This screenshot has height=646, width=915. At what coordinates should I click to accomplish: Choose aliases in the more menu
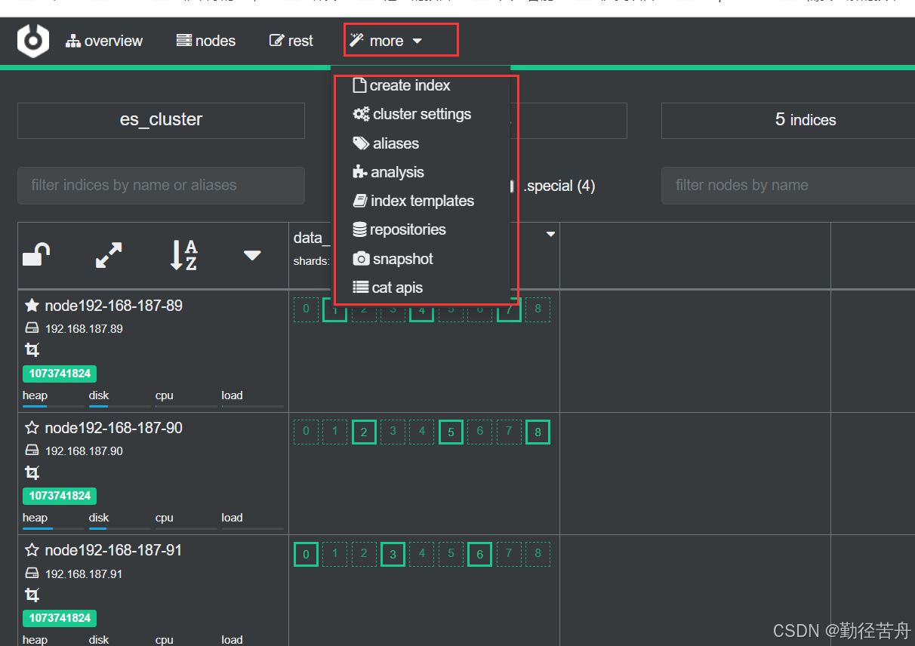click(x=386, y=143)
